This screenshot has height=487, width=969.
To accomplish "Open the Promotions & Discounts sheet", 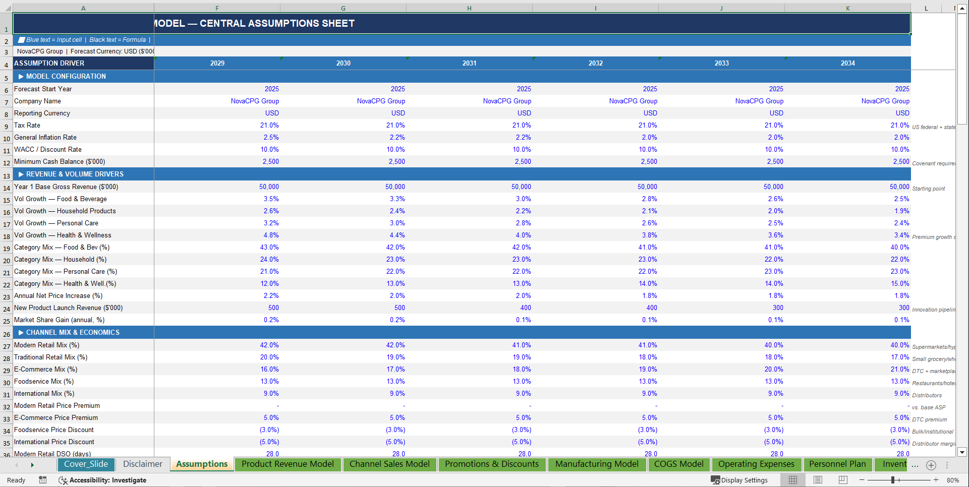I will point(492,464).
